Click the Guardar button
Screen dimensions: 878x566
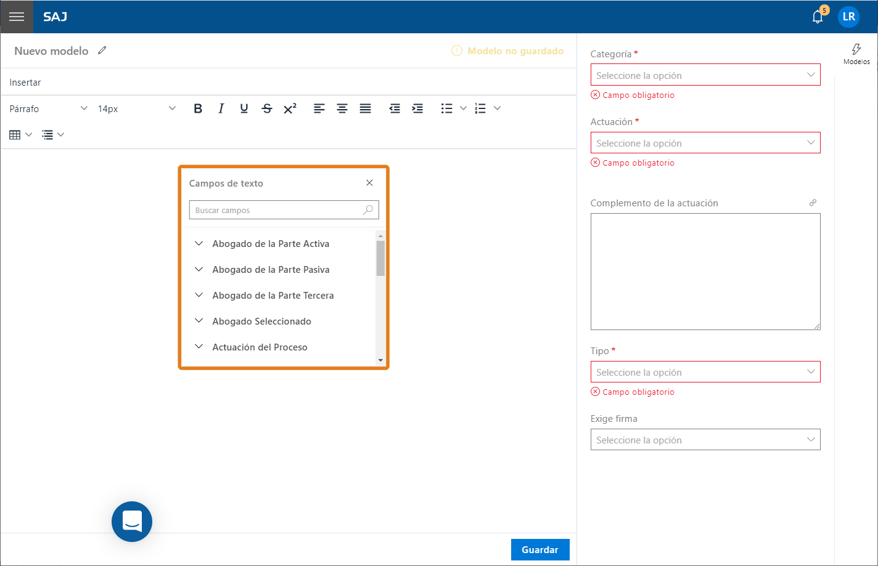coord(540,550)
